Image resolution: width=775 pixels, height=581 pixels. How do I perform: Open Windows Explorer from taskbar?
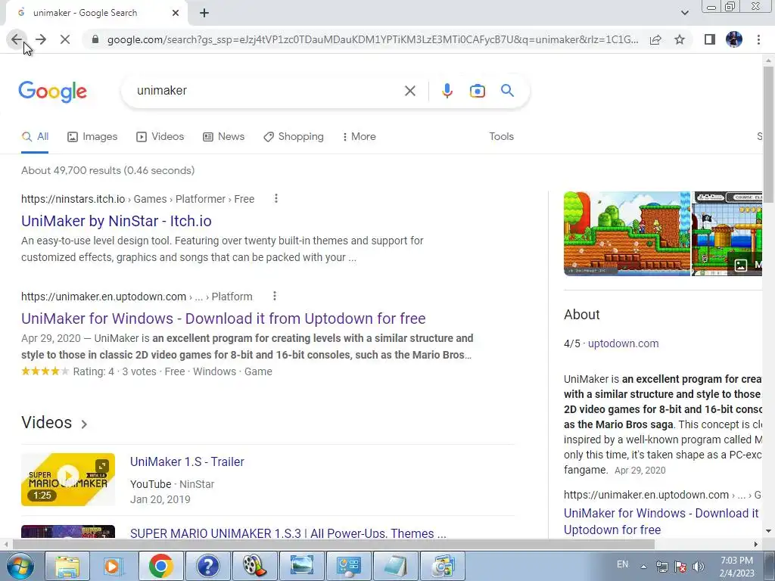67,566
